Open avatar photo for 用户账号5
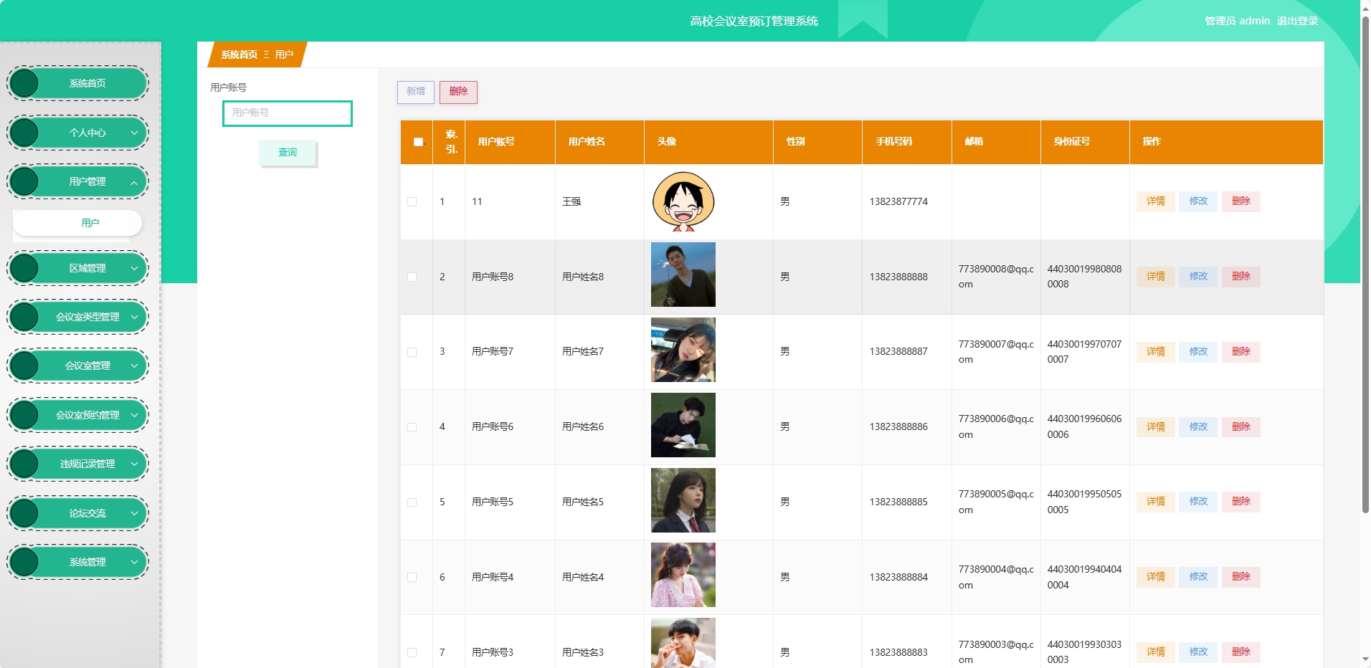 683,500
